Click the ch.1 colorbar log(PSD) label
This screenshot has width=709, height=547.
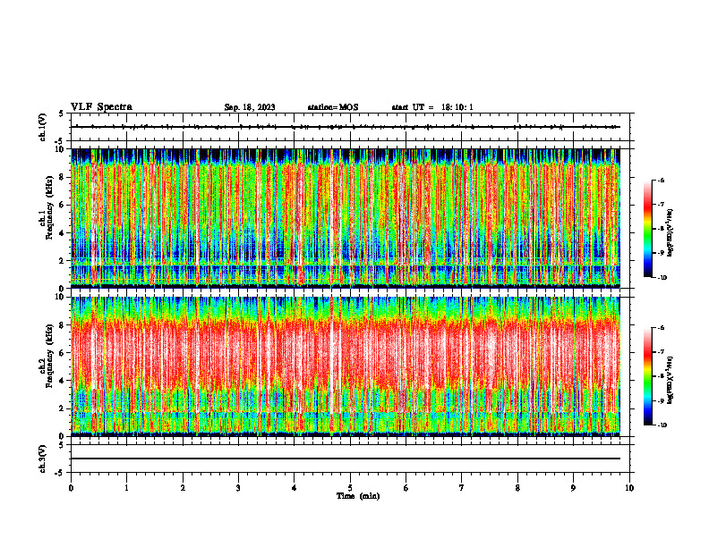671,233
